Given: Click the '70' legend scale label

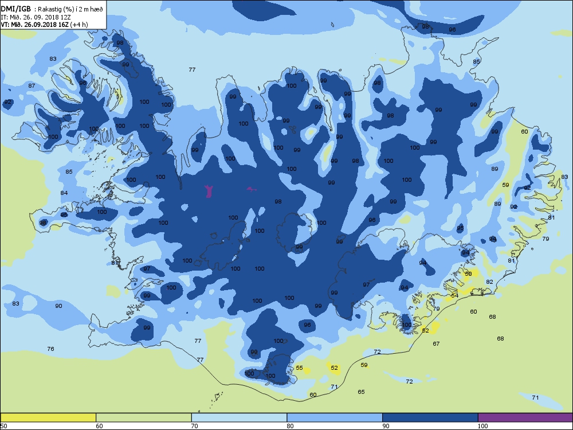Looking at the screenshot, I should (x=195, y=426).
